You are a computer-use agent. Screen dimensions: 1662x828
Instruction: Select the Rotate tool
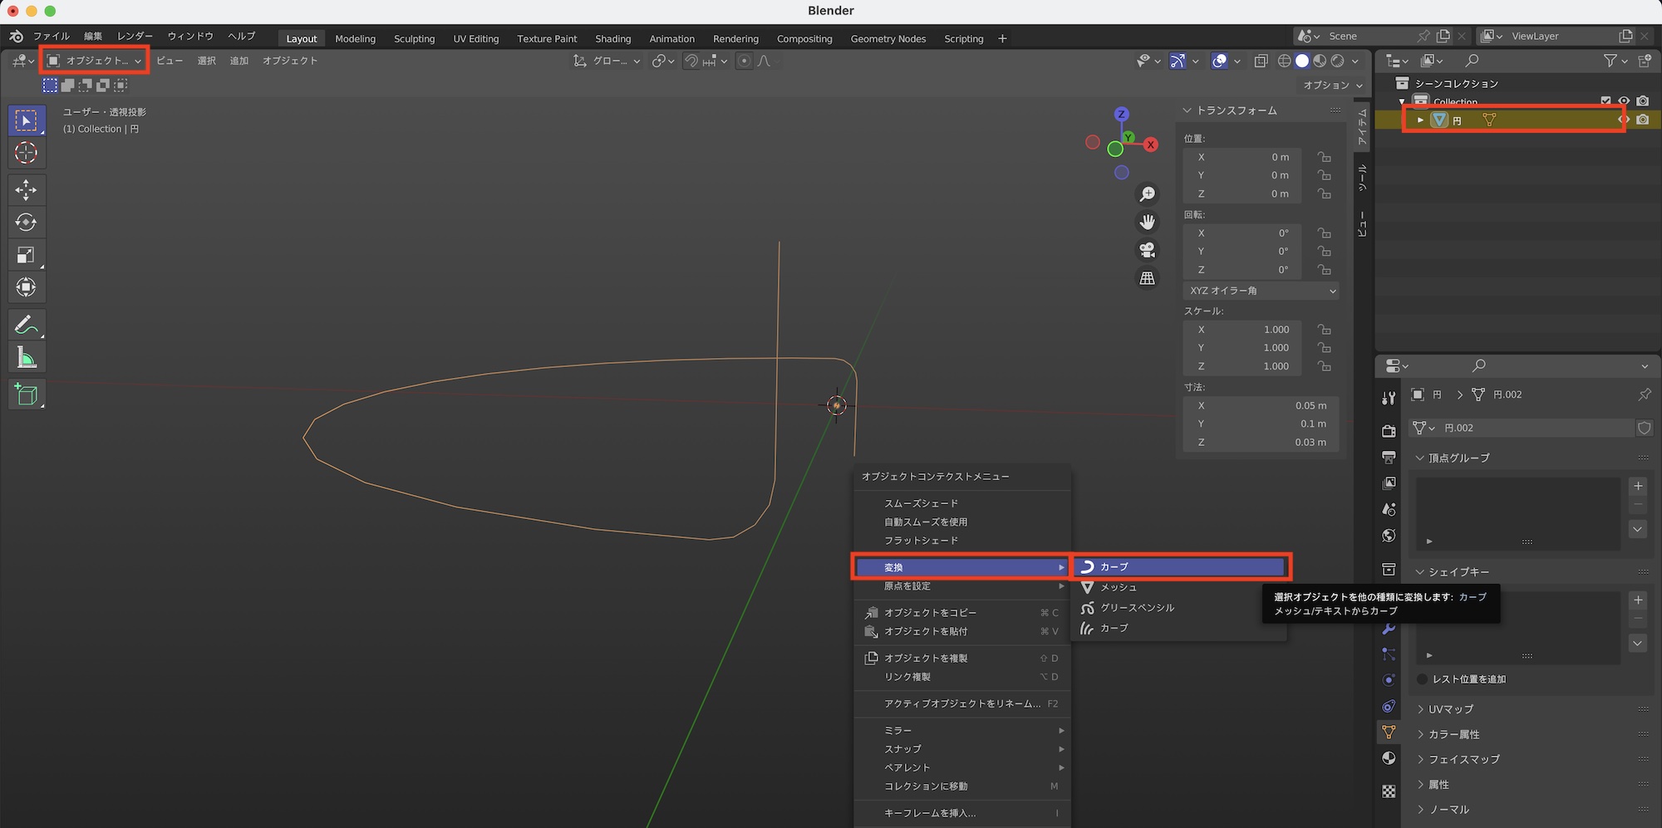click(x=26, y=223)
